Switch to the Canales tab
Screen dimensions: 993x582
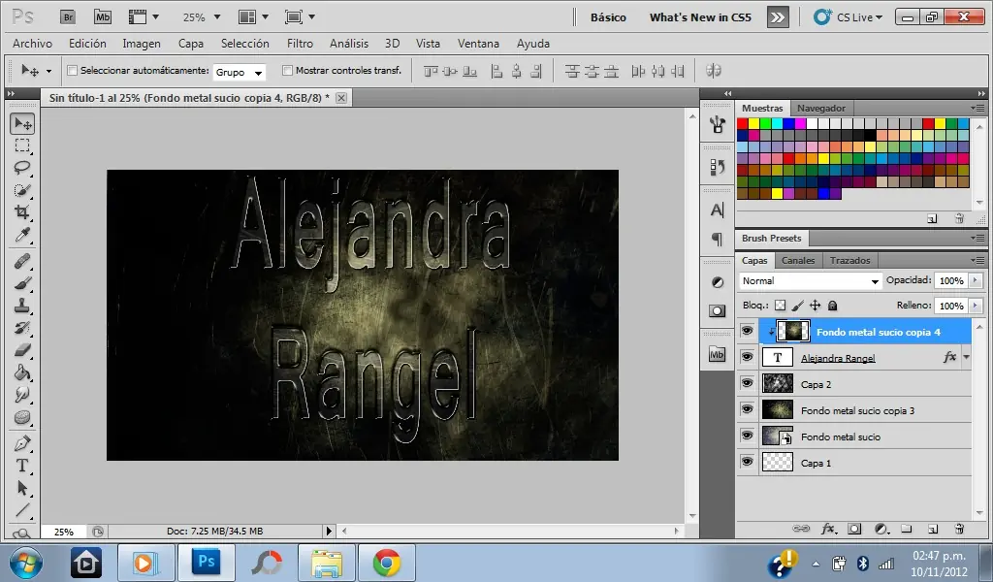798,260
